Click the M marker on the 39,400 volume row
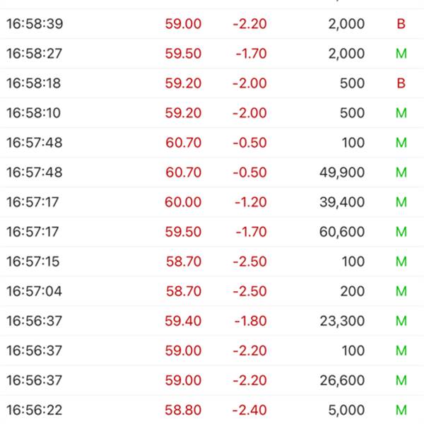Screen dimensions: 424x424 coord(401,202)
